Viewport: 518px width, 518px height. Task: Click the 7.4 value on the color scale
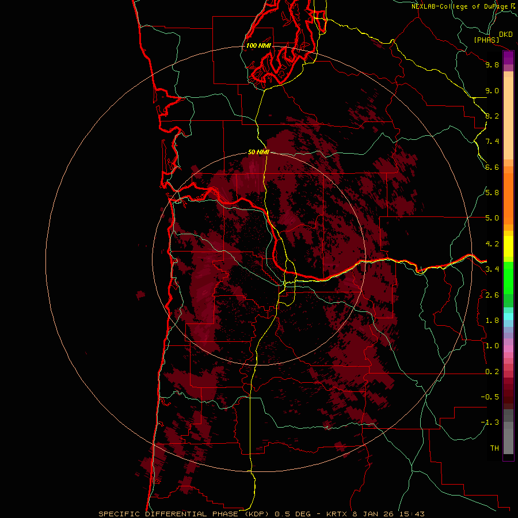(492, 142)
